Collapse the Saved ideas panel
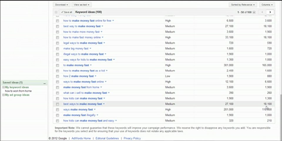The width and height of the screenshot is (282, 141). pos(45,83)
